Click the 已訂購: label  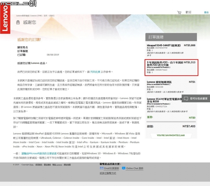tap(22, 55)
